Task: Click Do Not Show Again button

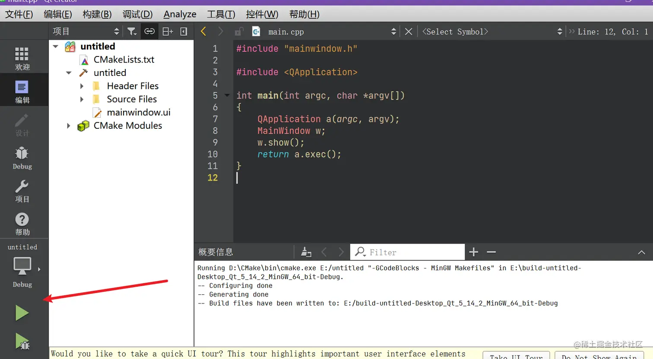Action: pyautogui.click(x=599, y=356)
